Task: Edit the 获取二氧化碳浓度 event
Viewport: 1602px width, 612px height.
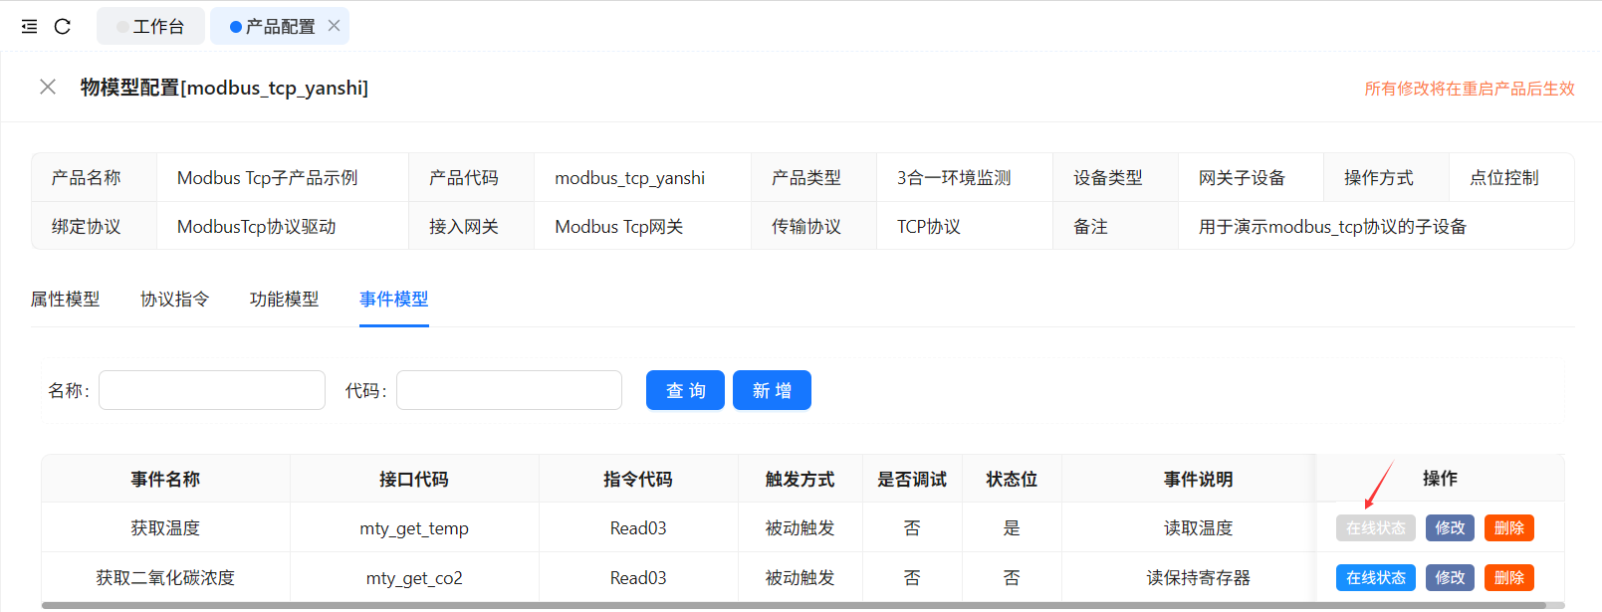Action: [x=1449, y=577]
